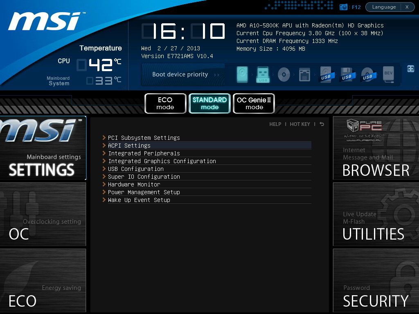Click the USB floppy boot device icon

point(347,75)
